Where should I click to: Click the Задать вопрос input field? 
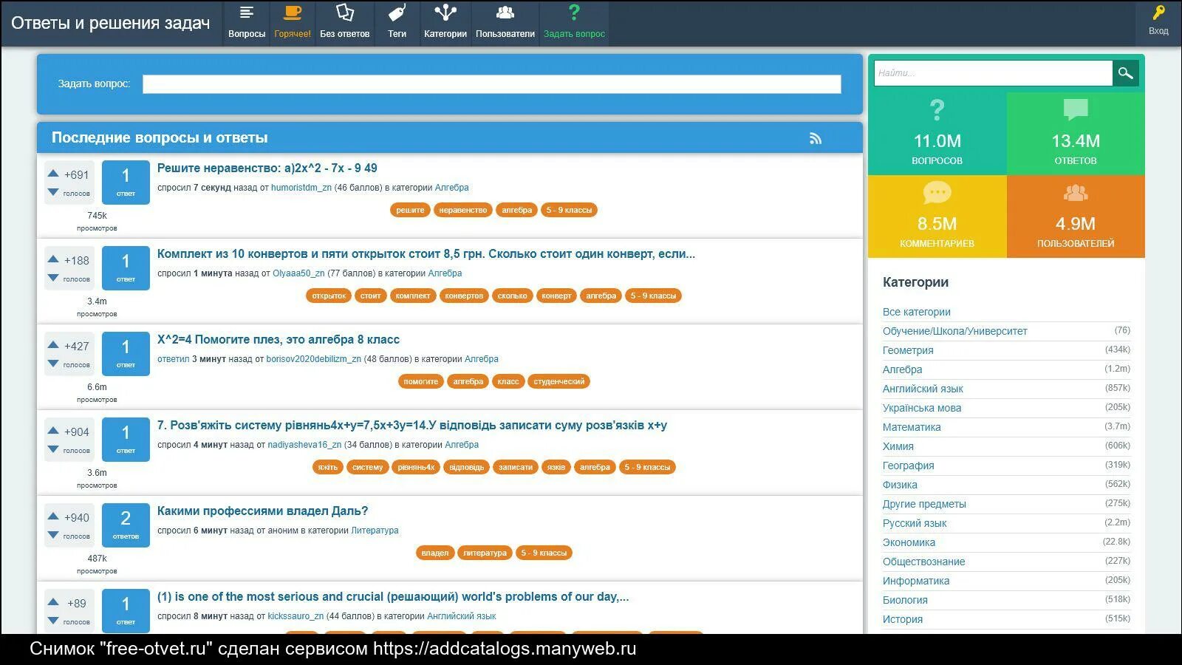(x=491, y=84)
